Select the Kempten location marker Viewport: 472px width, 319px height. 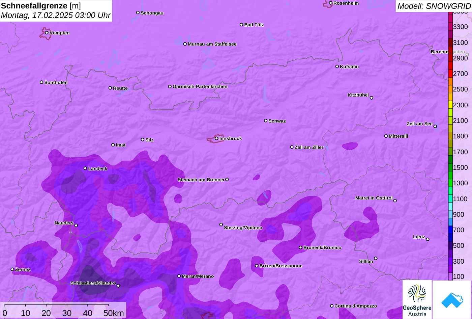pos(47,33)
